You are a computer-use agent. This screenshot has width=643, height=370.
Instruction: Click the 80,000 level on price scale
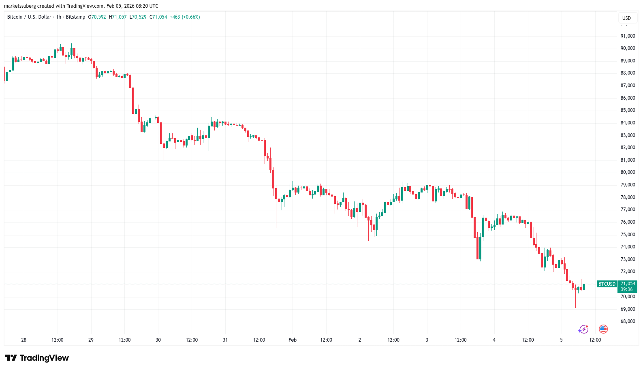(628, 172)
